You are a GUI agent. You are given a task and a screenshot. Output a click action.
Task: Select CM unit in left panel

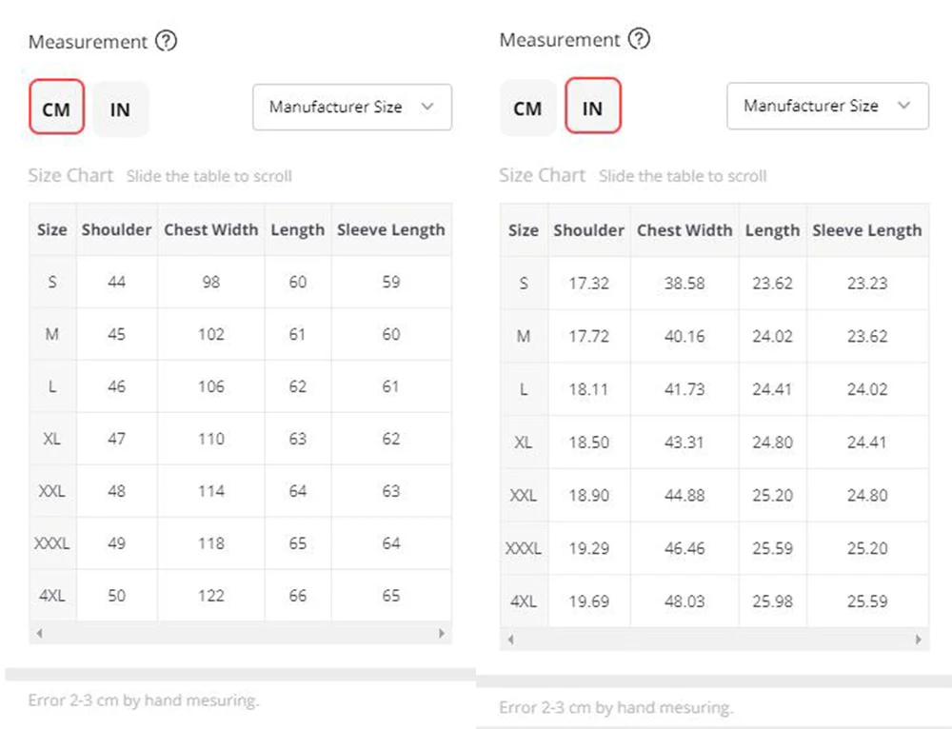tap(56, 108)
